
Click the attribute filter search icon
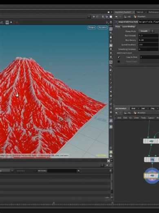point(79,171)
